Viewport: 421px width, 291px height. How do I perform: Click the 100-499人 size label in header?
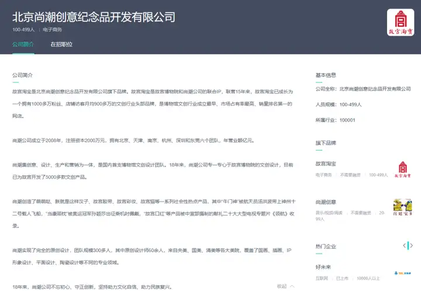[x=23, y=29]
